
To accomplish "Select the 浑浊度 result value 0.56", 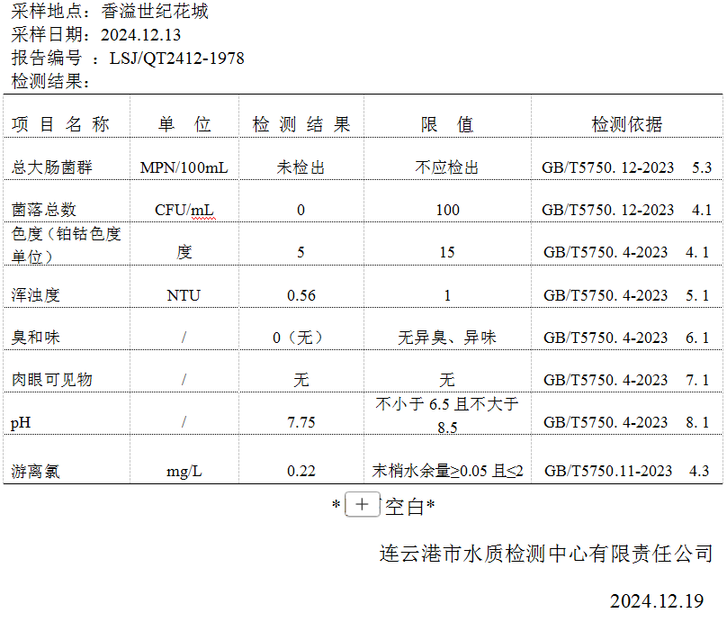I will pyautogui.click(x=301, y=295).
